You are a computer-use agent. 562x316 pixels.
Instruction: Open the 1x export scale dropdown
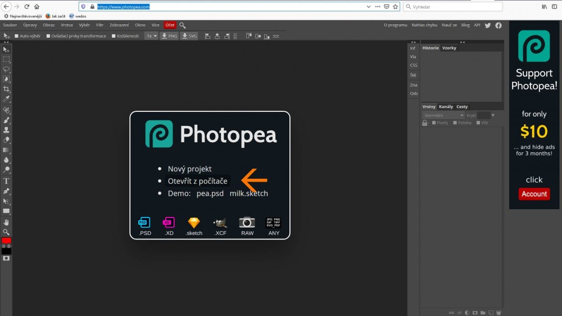151,36
